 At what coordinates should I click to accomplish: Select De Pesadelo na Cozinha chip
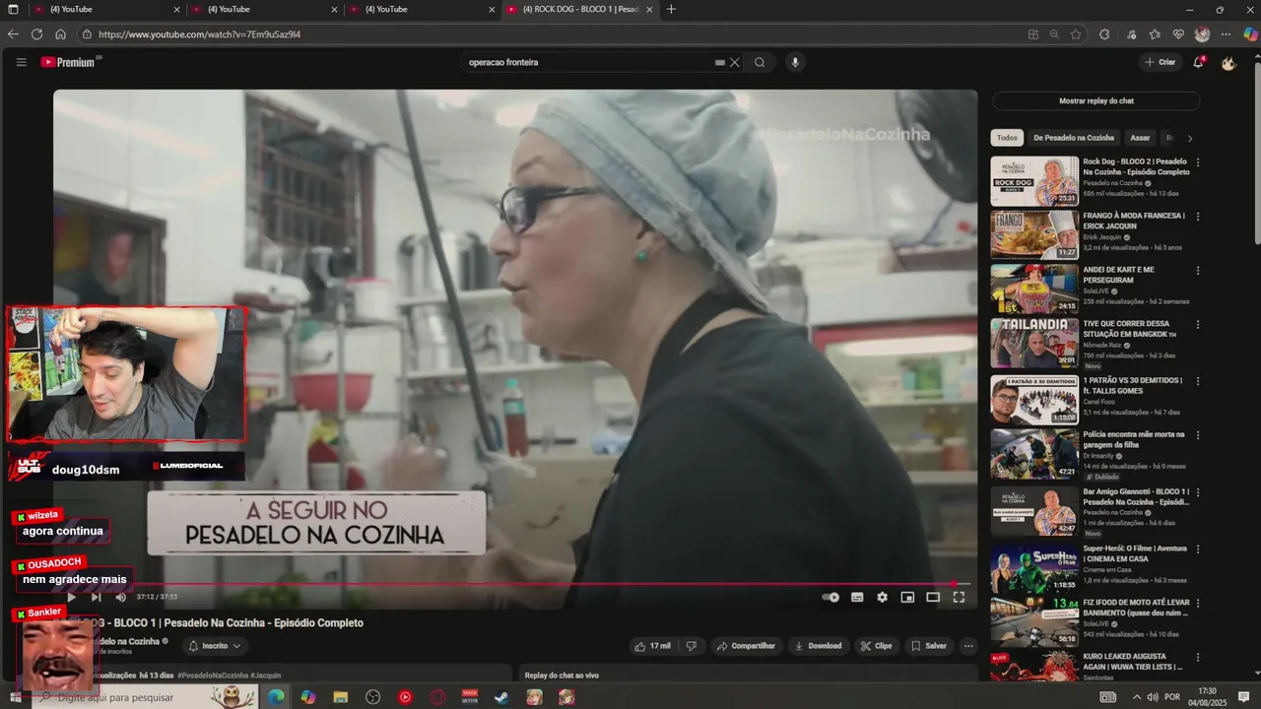point(1074,138)
